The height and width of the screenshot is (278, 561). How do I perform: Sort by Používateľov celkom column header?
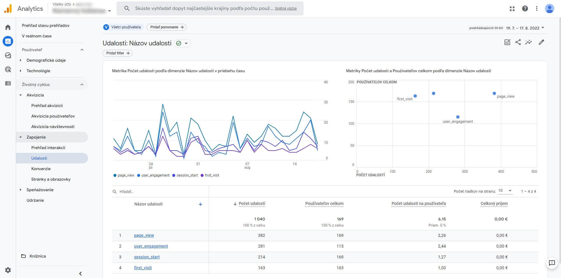[324, 204]
